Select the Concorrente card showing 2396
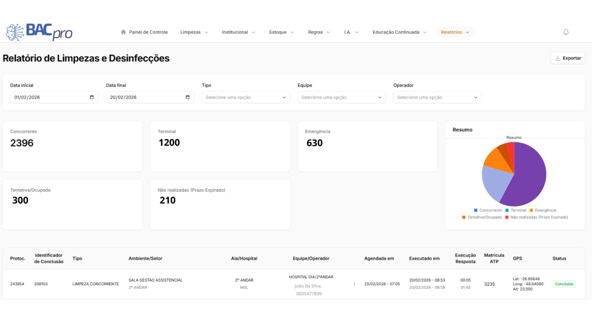Viewport: 592px width, 333px height. pyautogui.click(x=72, y=146)
